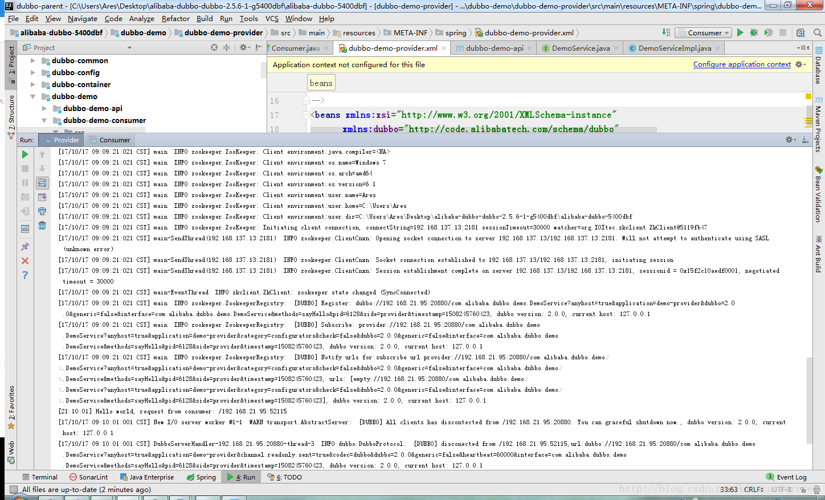This screenshot has width=825, height=500.
Task: Click the stop icon in the Run panel sidebar
Action: pyautogui.click(x=25, y=169)
